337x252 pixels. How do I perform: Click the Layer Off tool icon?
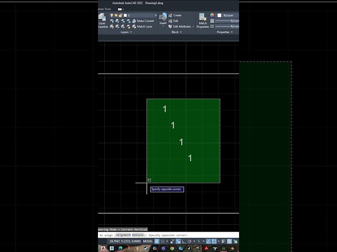point(112,21)
